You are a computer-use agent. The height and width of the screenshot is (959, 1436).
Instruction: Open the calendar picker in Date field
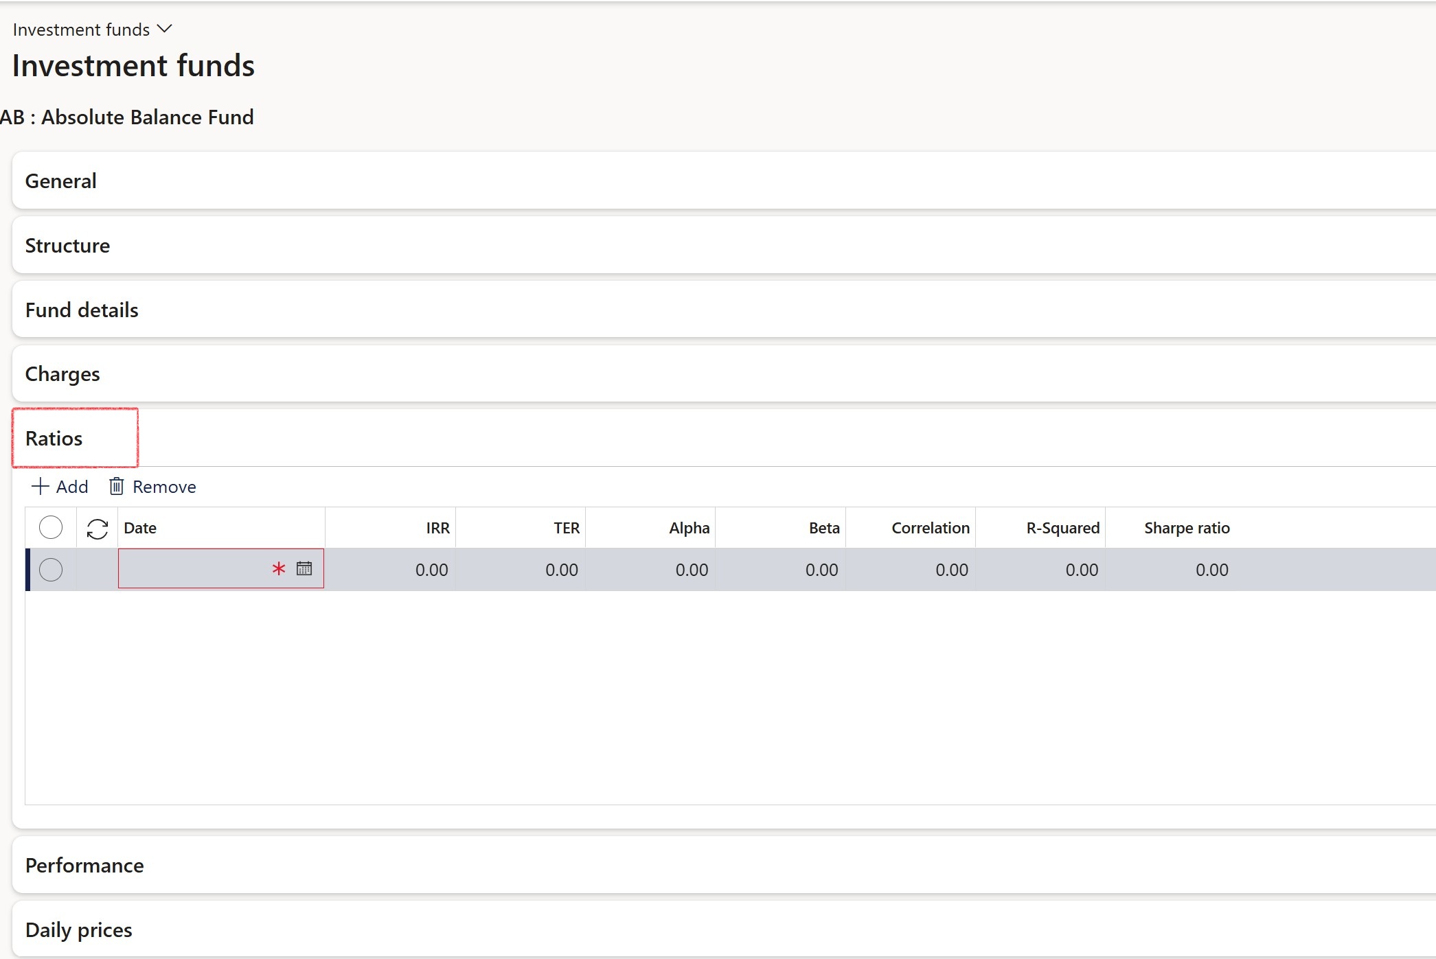(x=304, y=568)
